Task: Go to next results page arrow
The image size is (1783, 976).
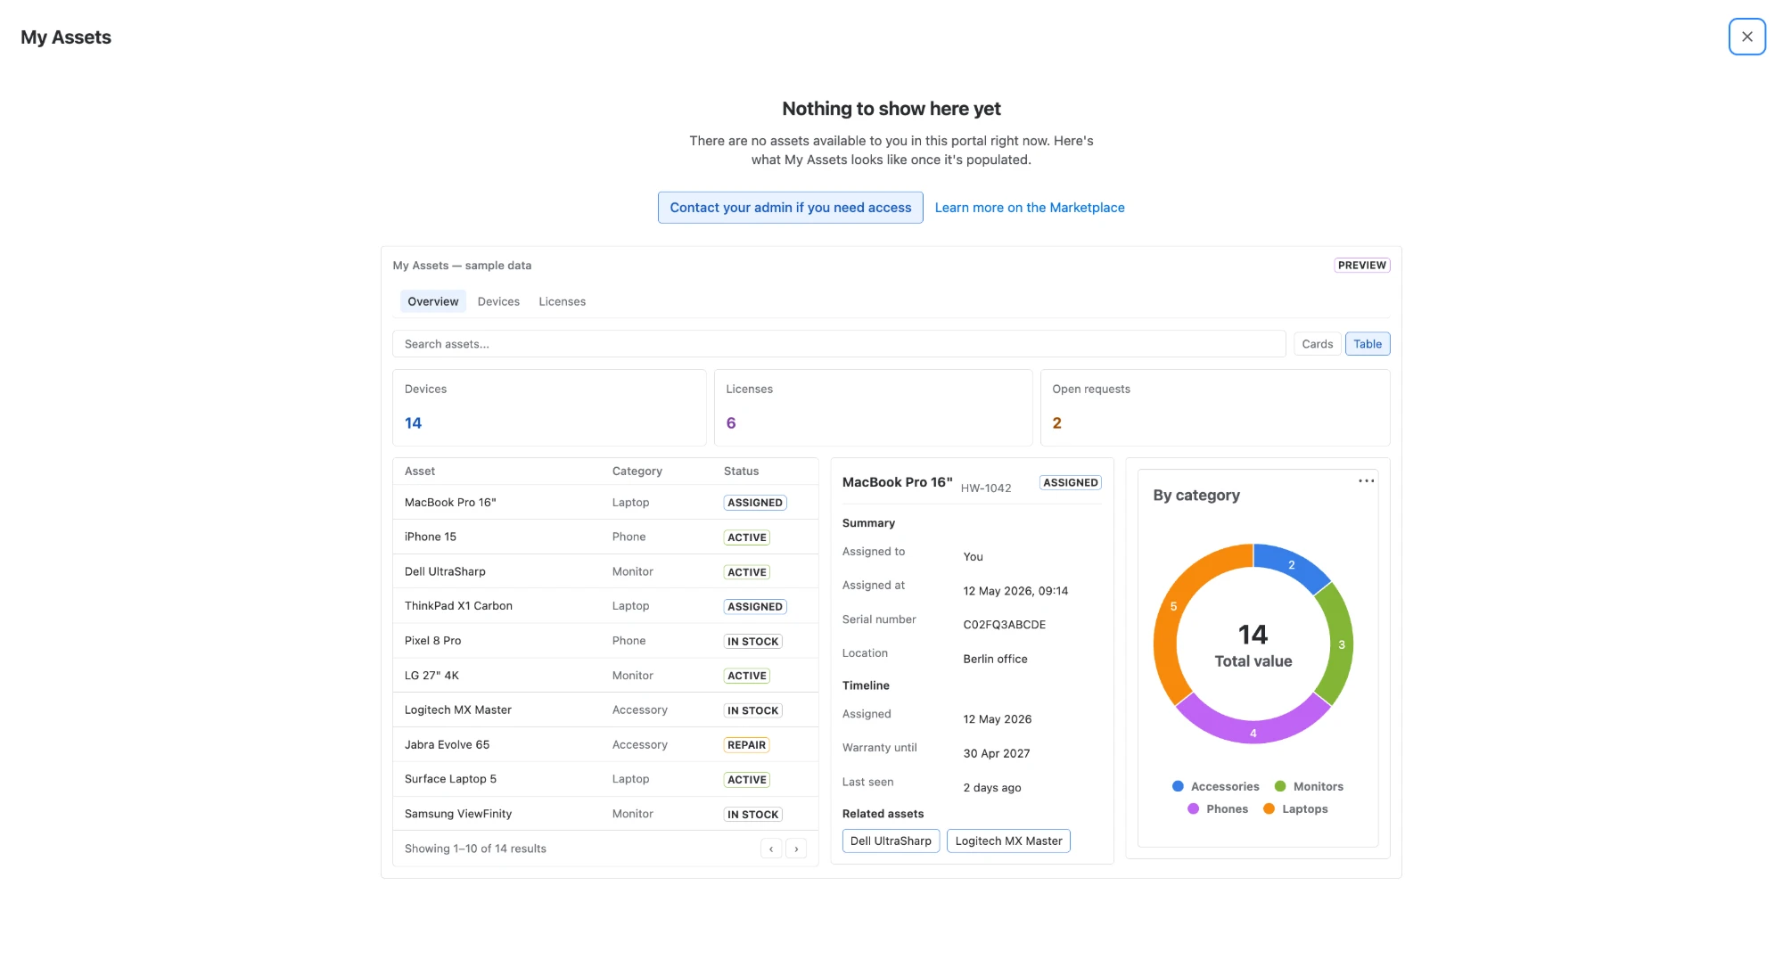Action: coord(796,849)
